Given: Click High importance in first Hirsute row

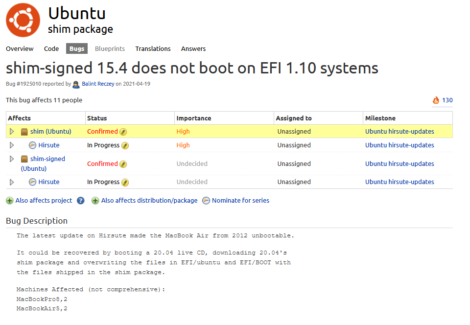Looking at the screenshot, I should 183,145.
